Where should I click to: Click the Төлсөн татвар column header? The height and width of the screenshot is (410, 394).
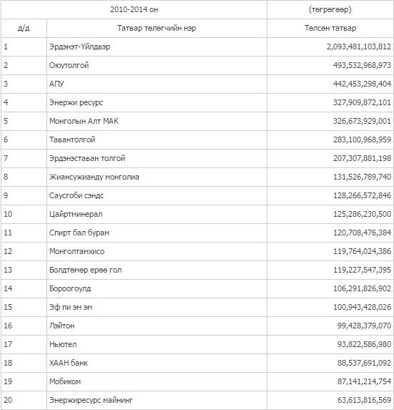(330, 28)
